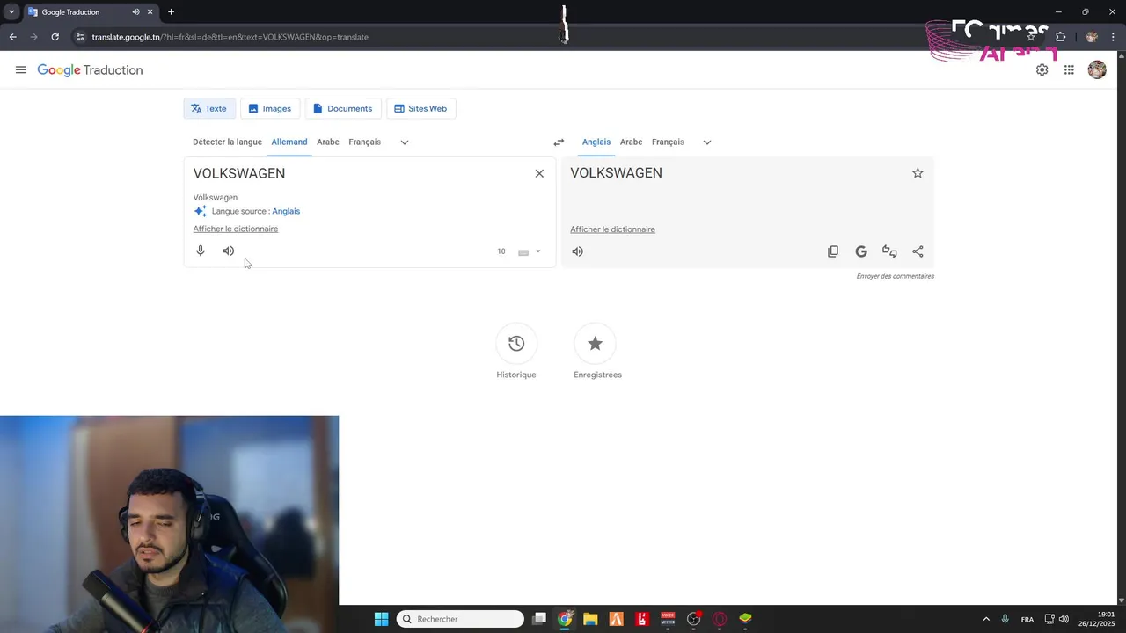The height and width of the screenshot is (633, 1126).
Task: Open Chrome from the taskbar
Action: [565, 619]
